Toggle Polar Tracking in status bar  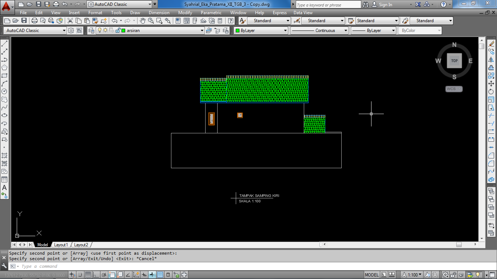click(x=104, y=275)
